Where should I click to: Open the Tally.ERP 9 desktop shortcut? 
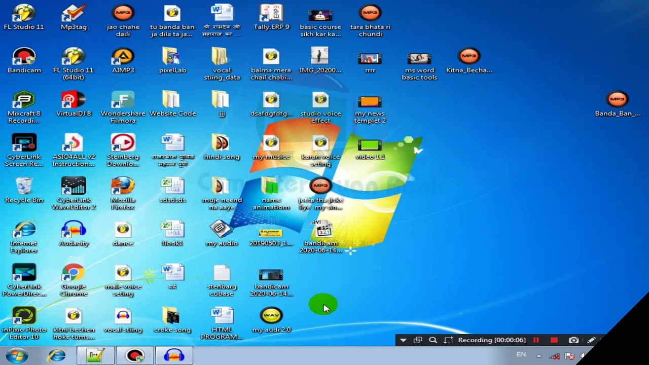pyautogui.click(x=271, y=17)
